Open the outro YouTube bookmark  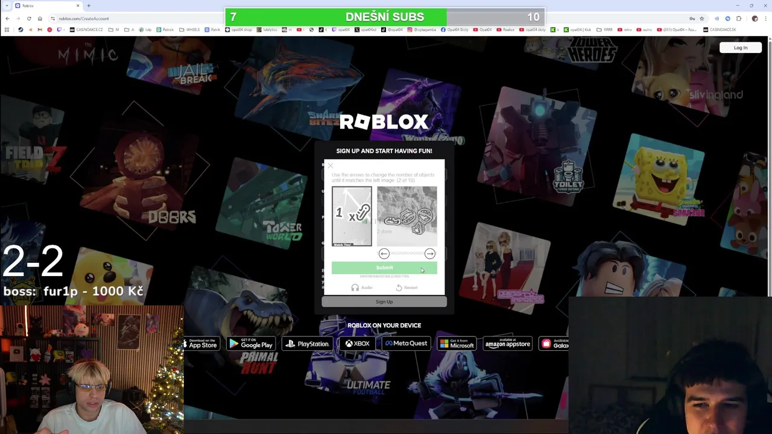point(645,30)
